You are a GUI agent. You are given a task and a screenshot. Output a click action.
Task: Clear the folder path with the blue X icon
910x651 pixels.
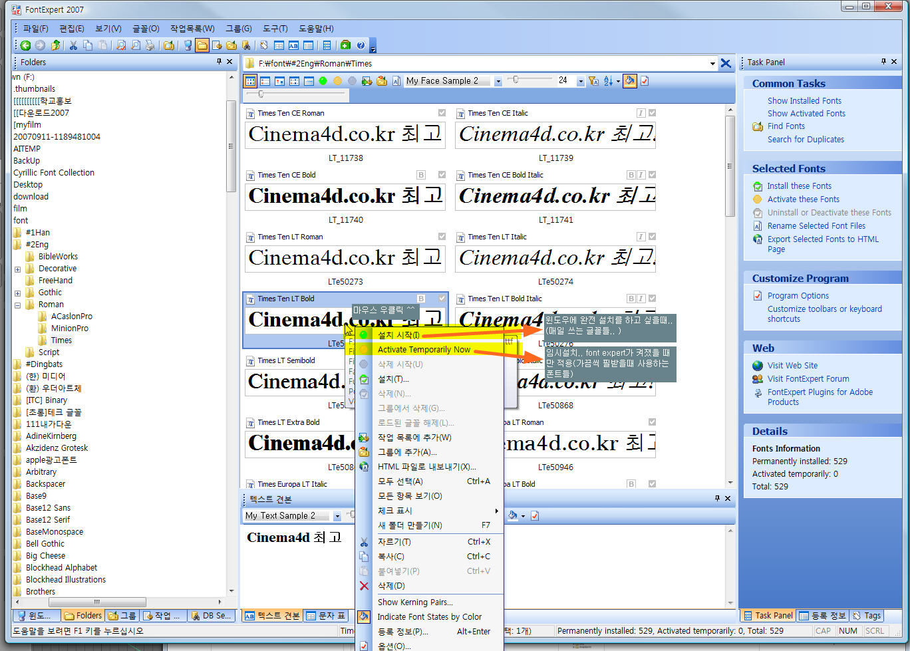pyautogui.click(x=726, y=64)
